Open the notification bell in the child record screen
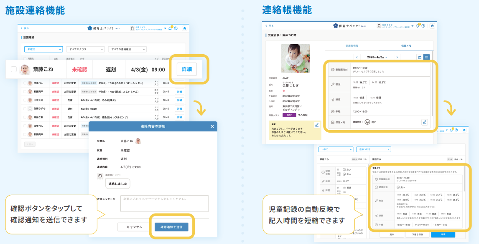Screen dimensions: 479x244 pos(418,26)
